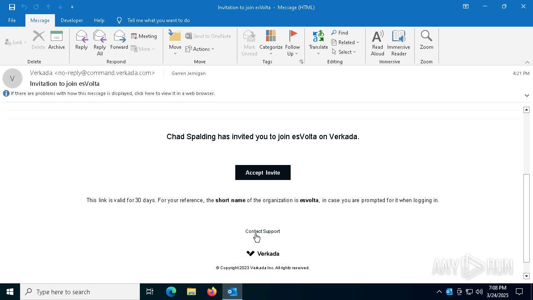This screenshot has width=533, height=300.
Task: Click the vertical scrollbar thumb
Action: point(526,219)
